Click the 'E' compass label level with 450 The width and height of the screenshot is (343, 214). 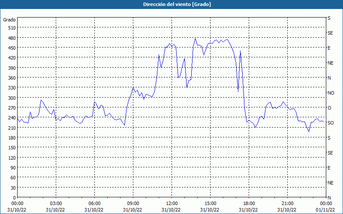click(x=329, y=48)
